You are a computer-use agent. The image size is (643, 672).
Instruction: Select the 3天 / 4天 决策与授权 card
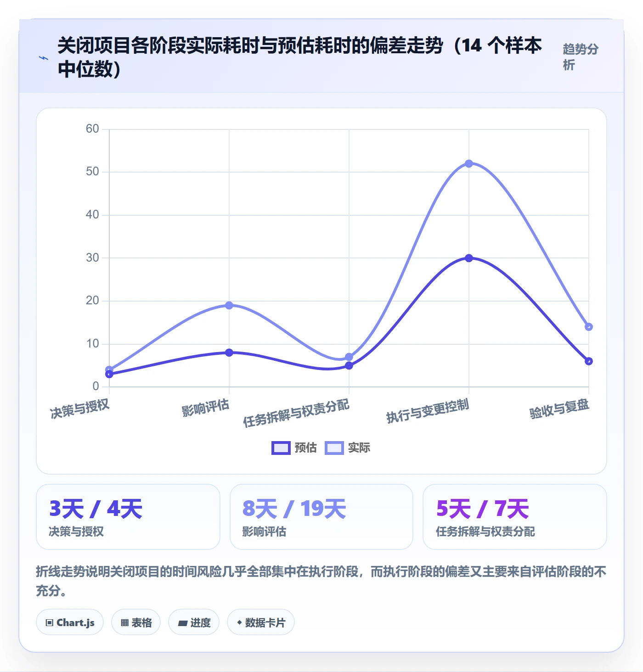(x=128, y=517)
